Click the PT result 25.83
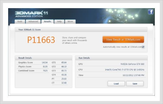Screen dimensions: 163x104 point(64,79)
